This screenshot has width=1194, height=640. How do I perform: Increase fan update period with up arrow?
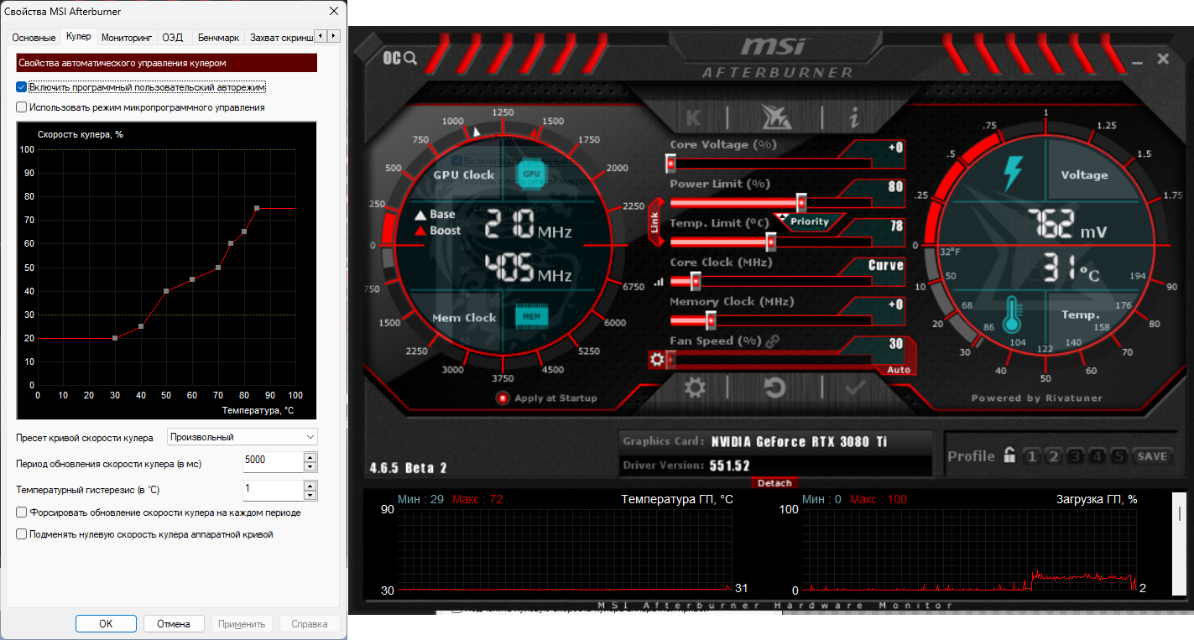[310, 457]
